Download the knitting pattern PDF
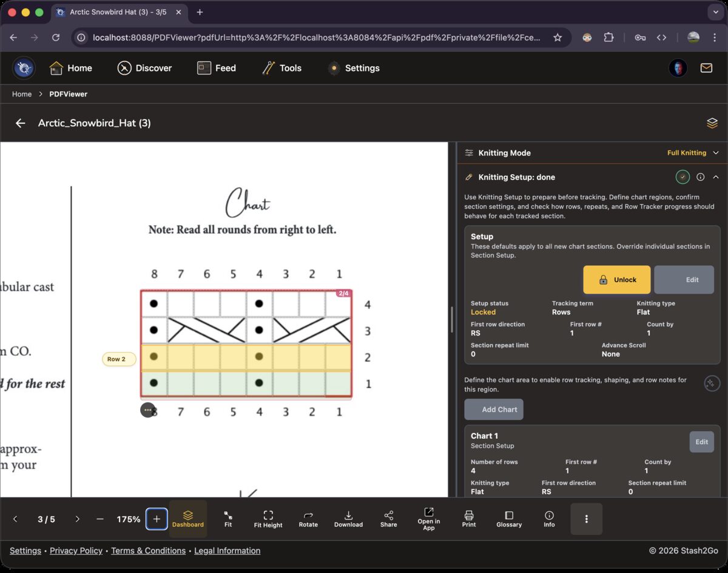 pos(348,519)
